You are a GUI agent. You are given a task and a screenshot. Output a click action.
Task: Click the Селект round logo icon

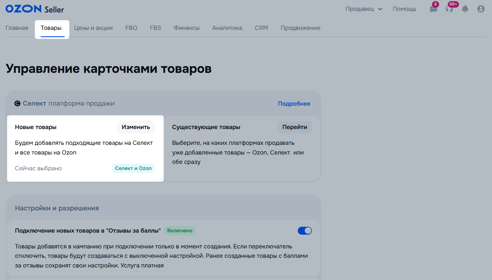tap(18, 104)
